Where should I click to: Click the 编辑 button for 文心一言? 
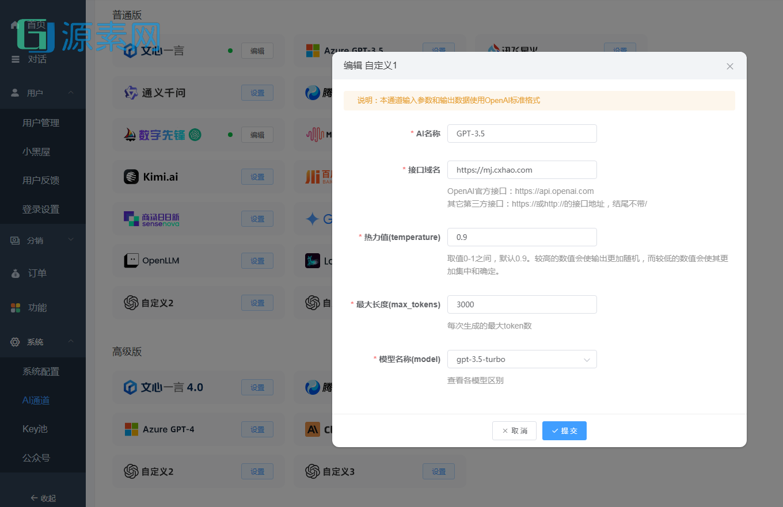(257, 51)
